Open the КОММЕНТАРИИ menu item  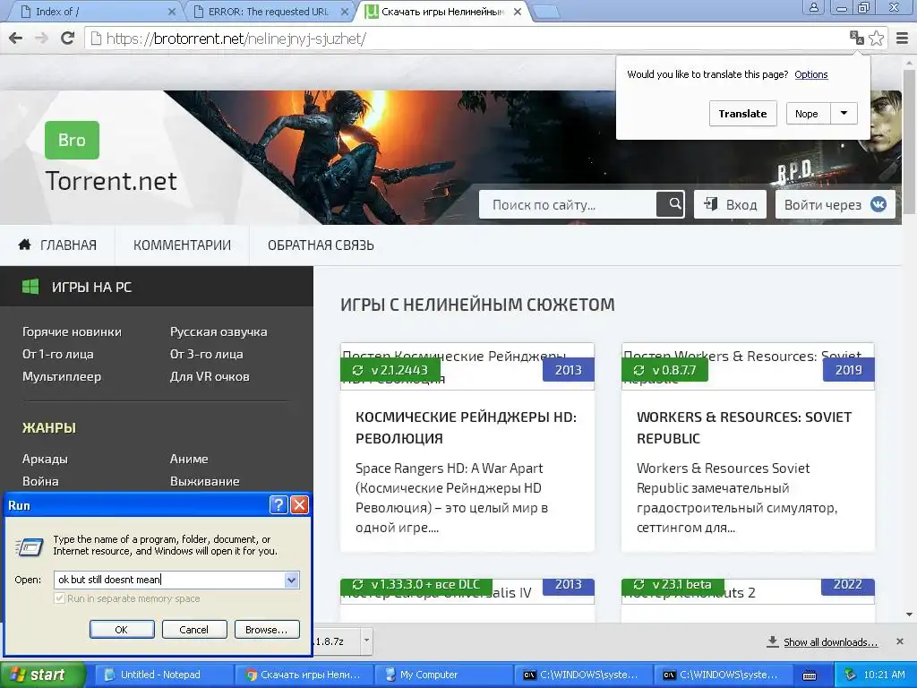[x=182, y=245]
